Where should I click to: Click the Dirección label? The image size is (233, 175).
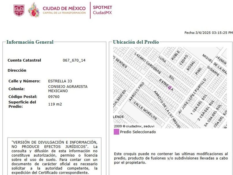(x=17, y=70)
